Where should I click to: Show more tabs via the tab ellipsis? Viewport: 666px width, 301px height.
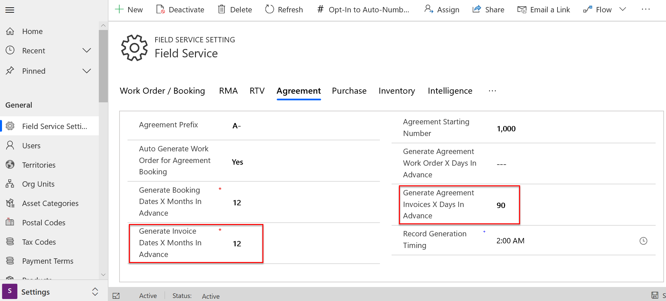(x=492, y=91)
